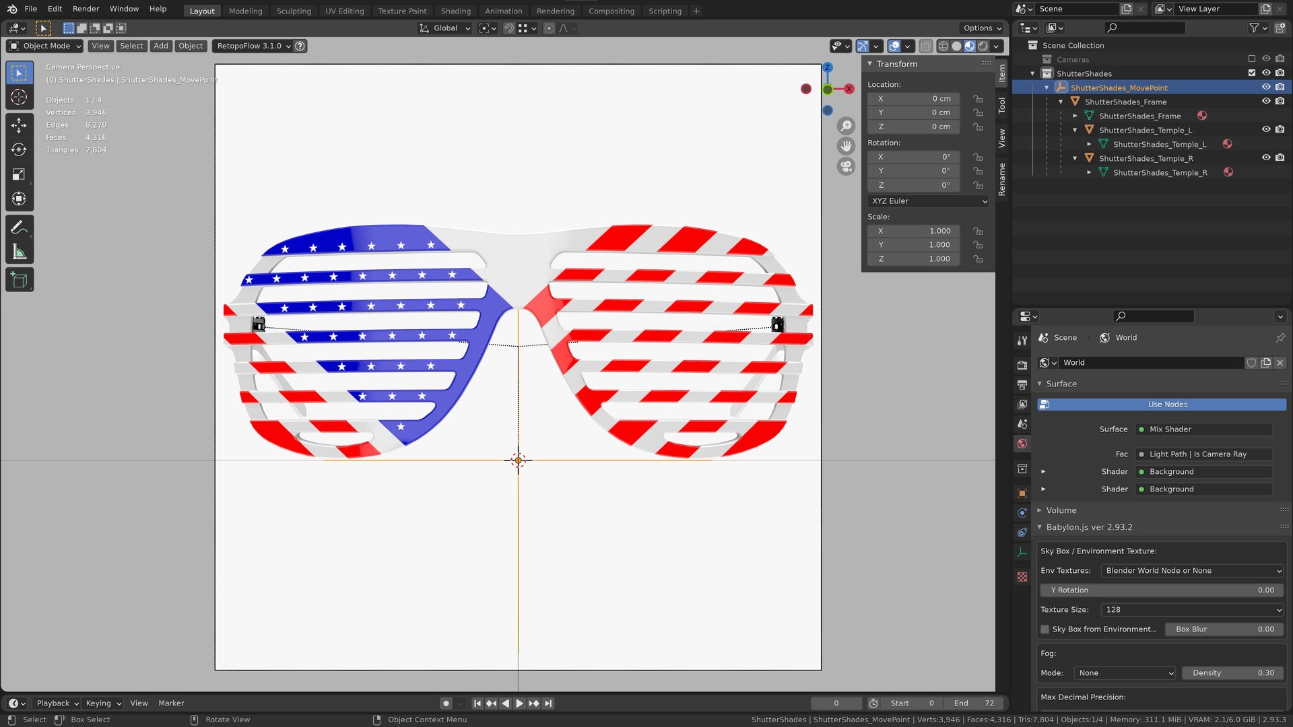Viewport: 1293px width, 727px height.
Task: Jump to the end frame button
Action: coord(548,703)
